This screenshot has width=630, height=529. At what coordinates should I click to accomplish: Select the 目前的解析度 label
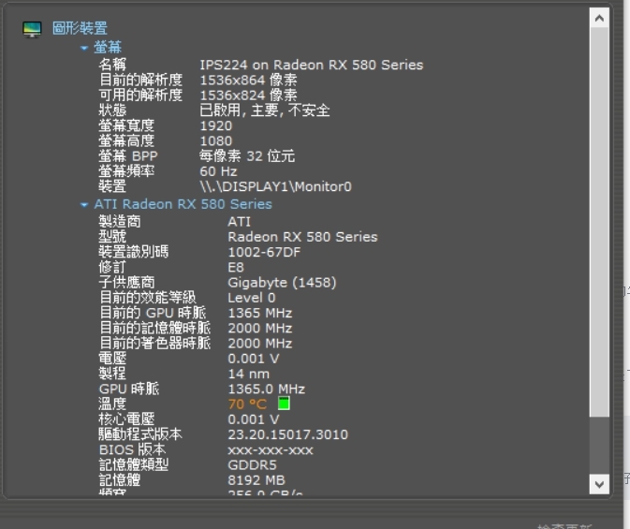(x=140, y=80)
